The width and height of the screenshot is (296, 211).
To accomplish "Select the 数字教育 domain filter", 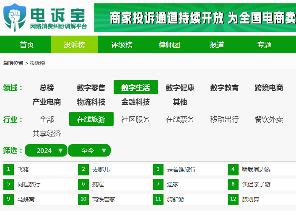I will pos(224,87).
